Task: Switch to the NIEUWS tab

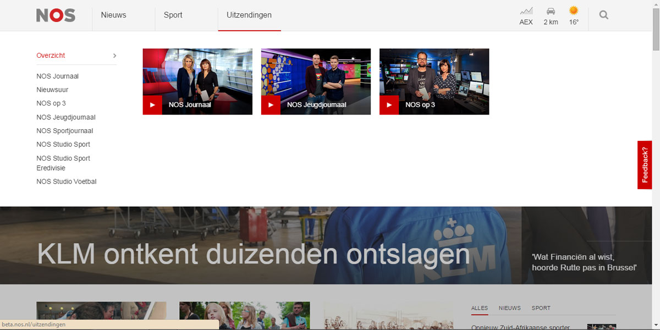Action: pos(509,308)
